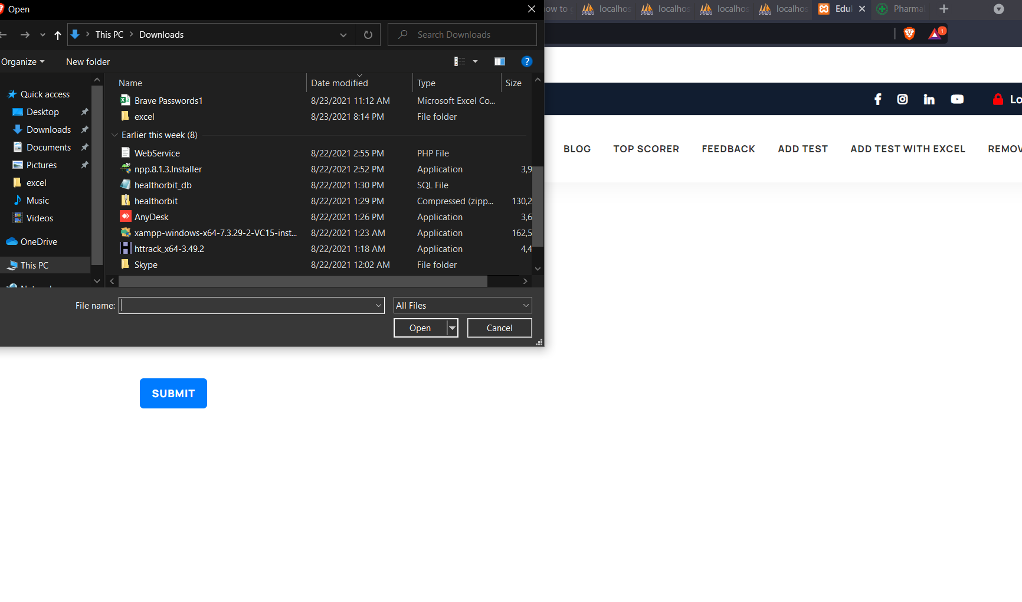Screen dimensions: 1022x602
Task: Open ADD TEST in the site menu
Action: click(802, 149)
